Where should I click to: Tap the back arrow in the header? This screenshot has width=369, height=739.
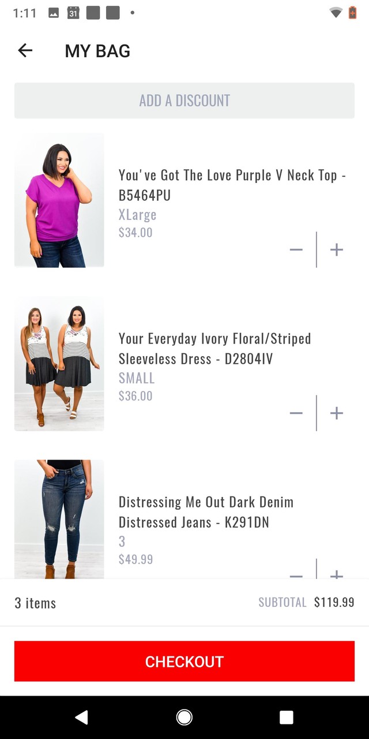click(25, 51)
